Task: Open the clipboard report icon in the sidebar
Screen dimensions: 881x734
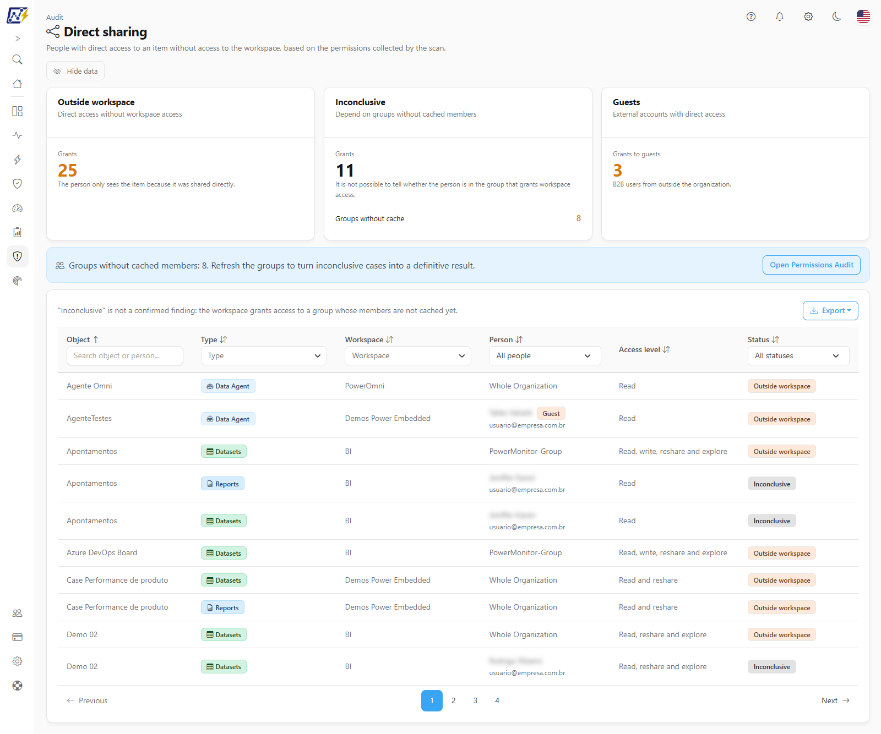Action: coord(18,232)
